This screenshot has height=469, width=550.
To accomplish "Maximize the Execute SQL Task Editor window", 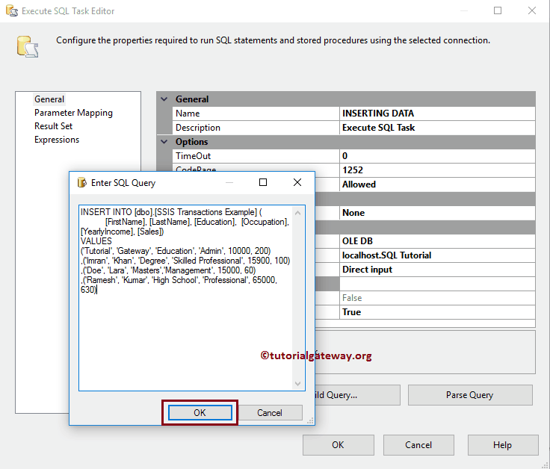I will coord(498,10).
